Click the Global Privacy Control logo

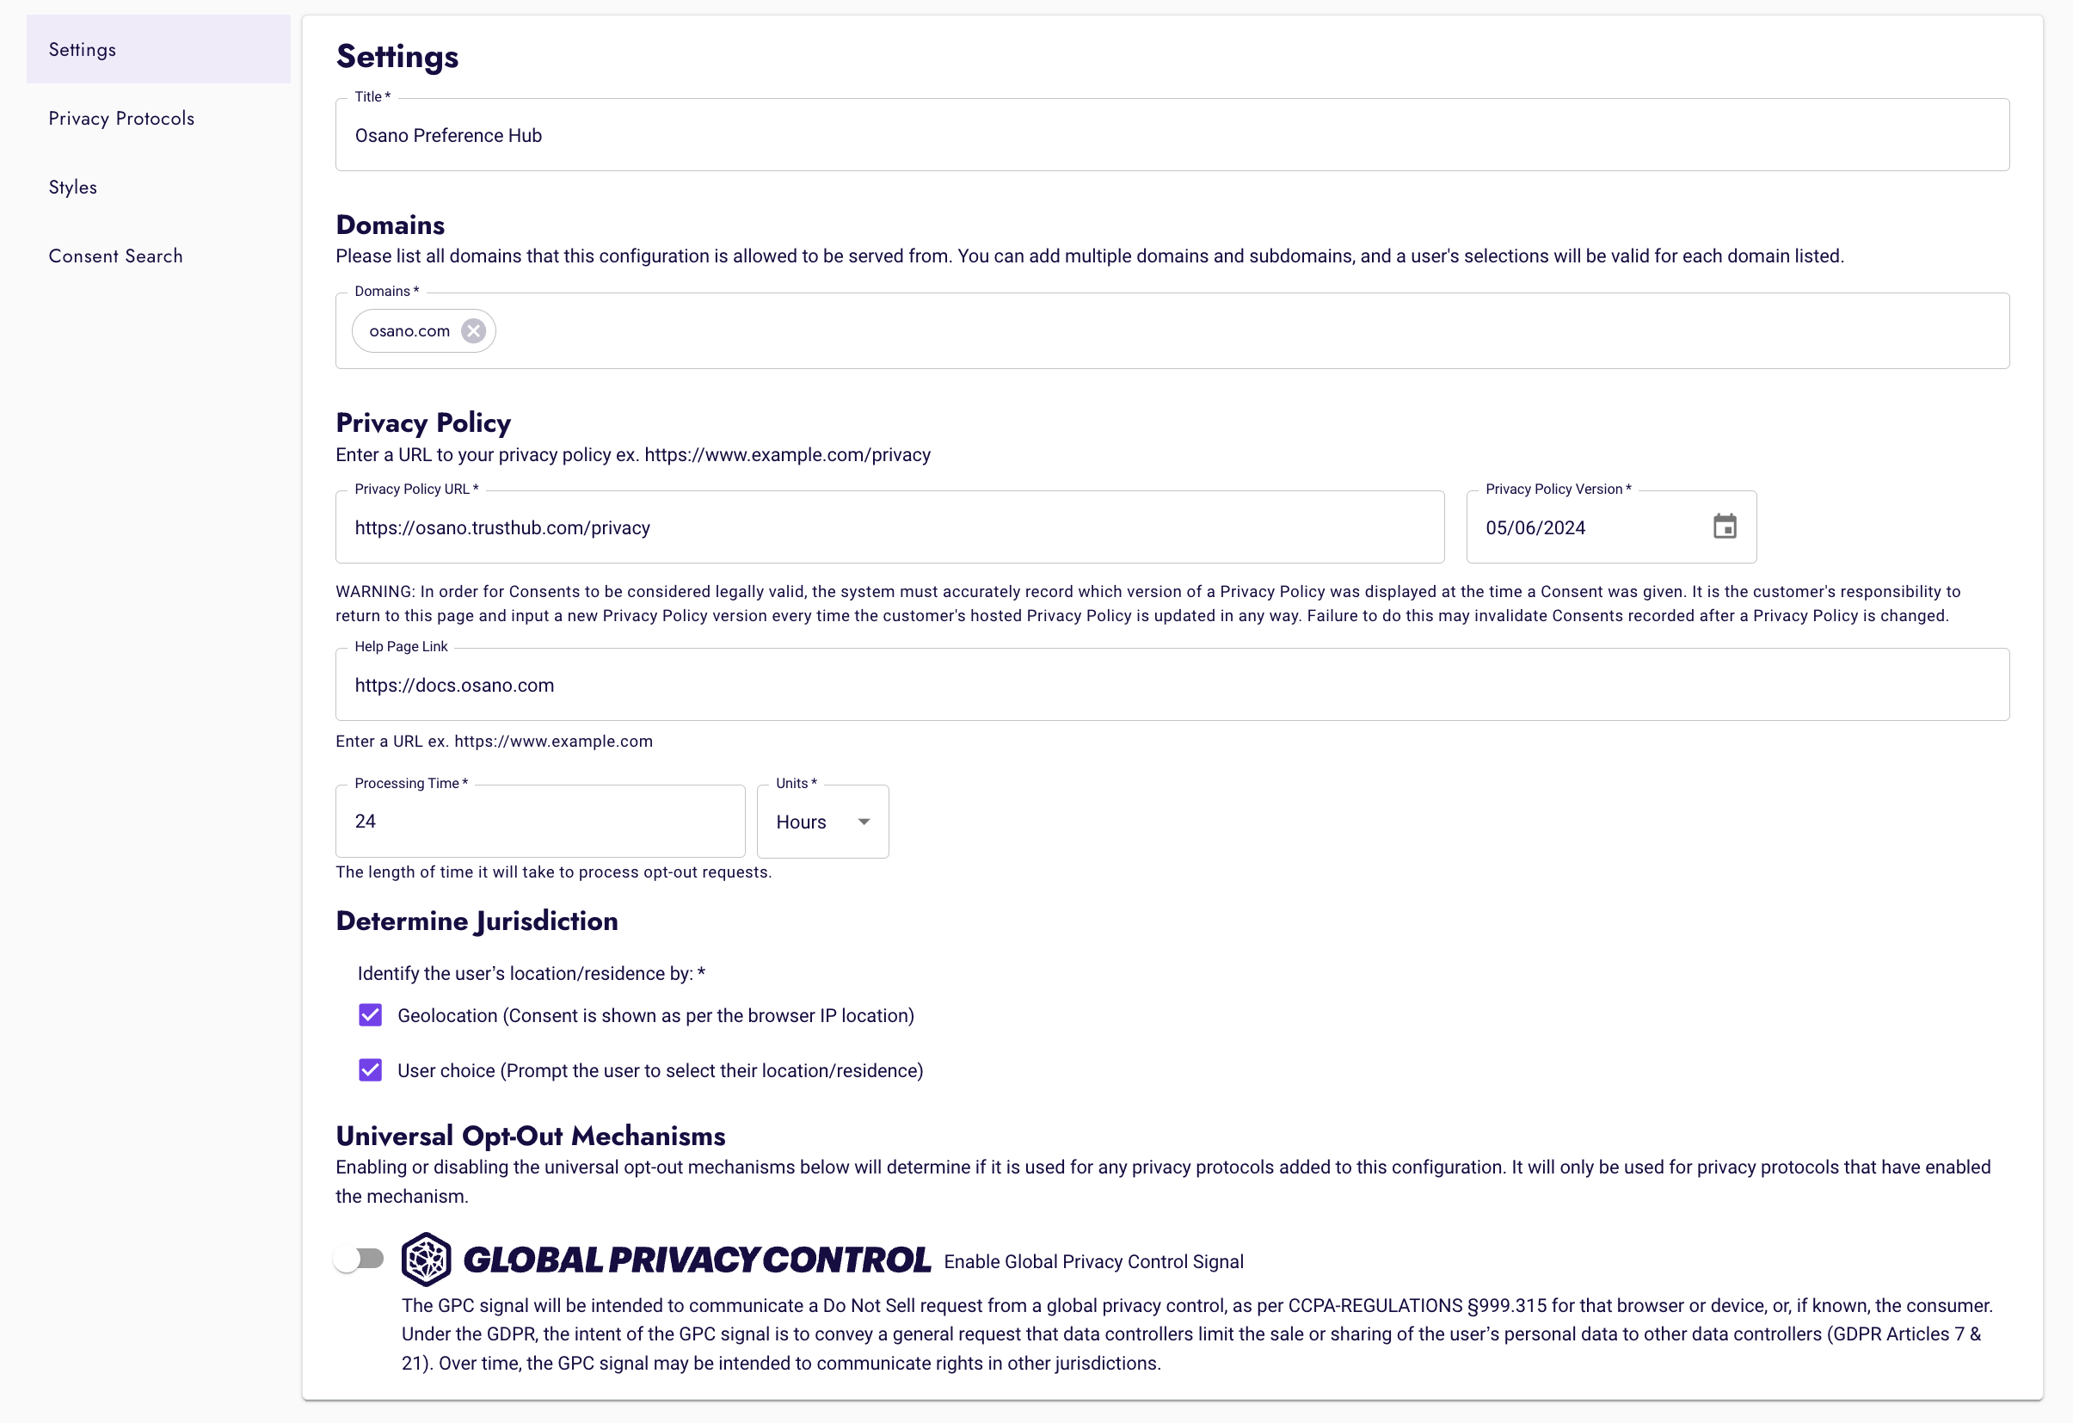pos(666,1259)
